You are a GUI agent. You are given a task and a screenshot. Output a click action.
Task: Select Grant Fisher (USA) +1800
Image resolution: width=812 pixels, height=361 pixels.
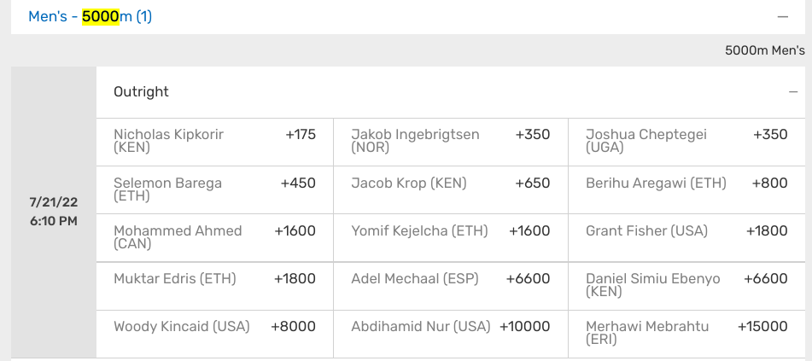686,238
